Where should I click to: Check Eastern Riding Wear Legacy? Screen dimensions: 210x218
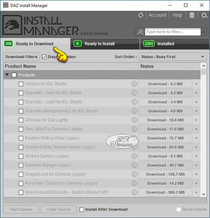tap(21, 138)
